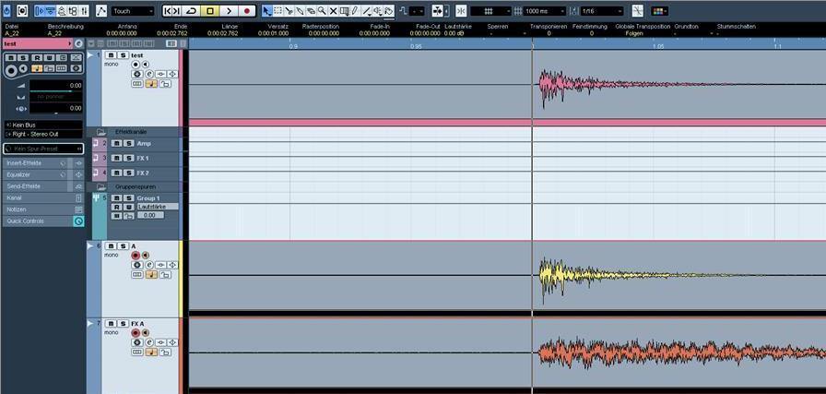Select the Object Selection arrow tool

point(266,10)
